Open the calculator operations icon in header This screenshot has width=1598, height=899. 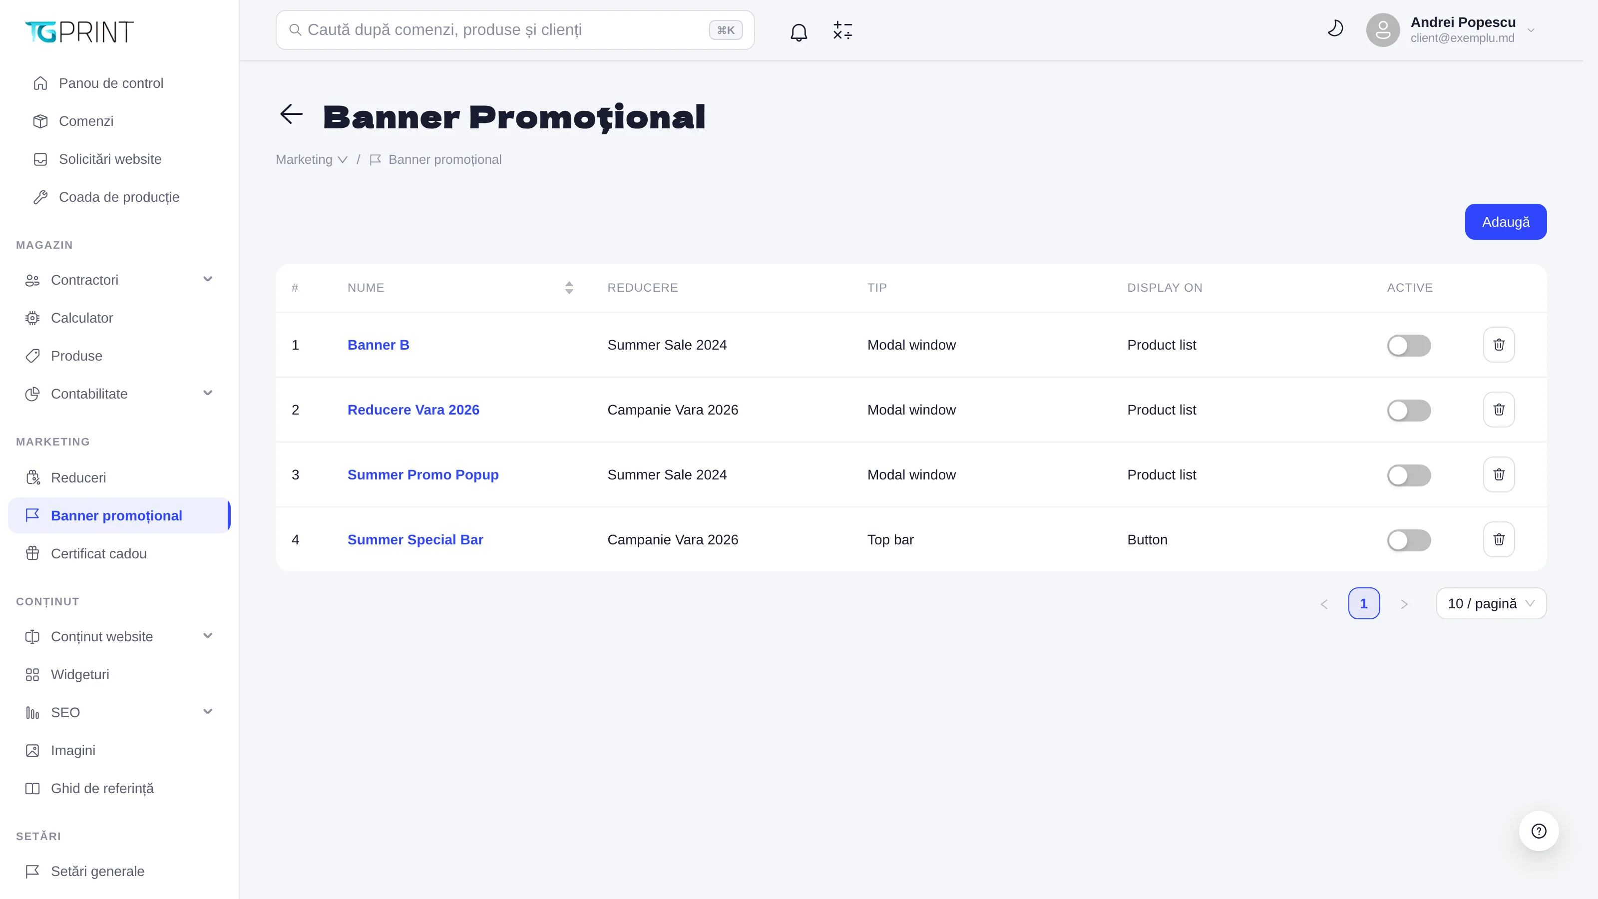[x=842, y=31]
